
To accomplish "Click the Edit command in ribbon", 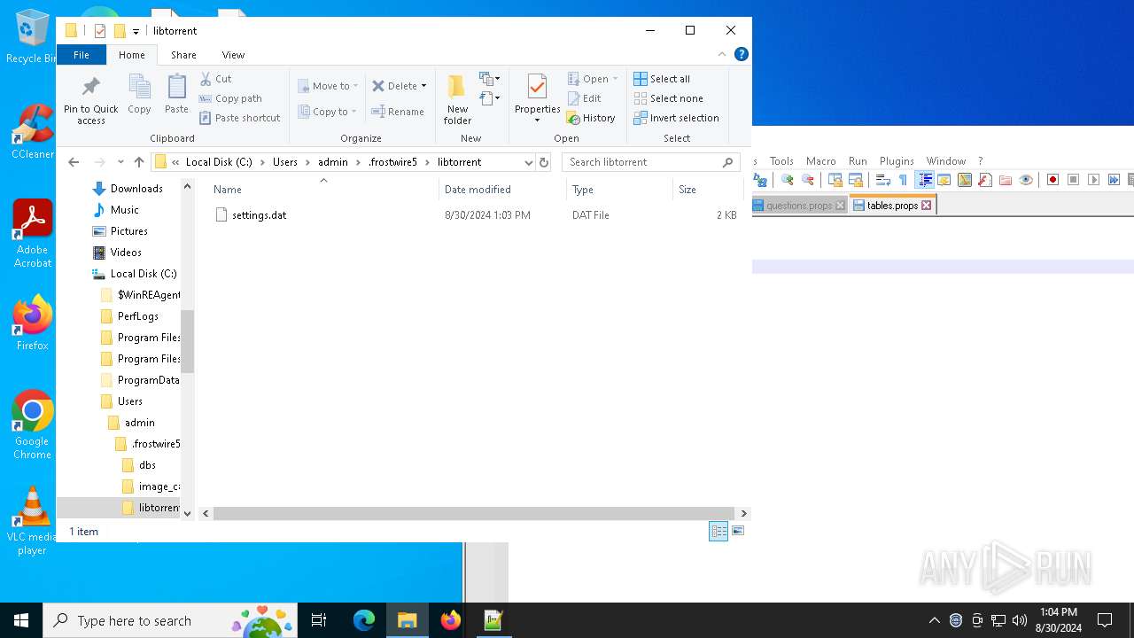I will (x=585, y=98).
